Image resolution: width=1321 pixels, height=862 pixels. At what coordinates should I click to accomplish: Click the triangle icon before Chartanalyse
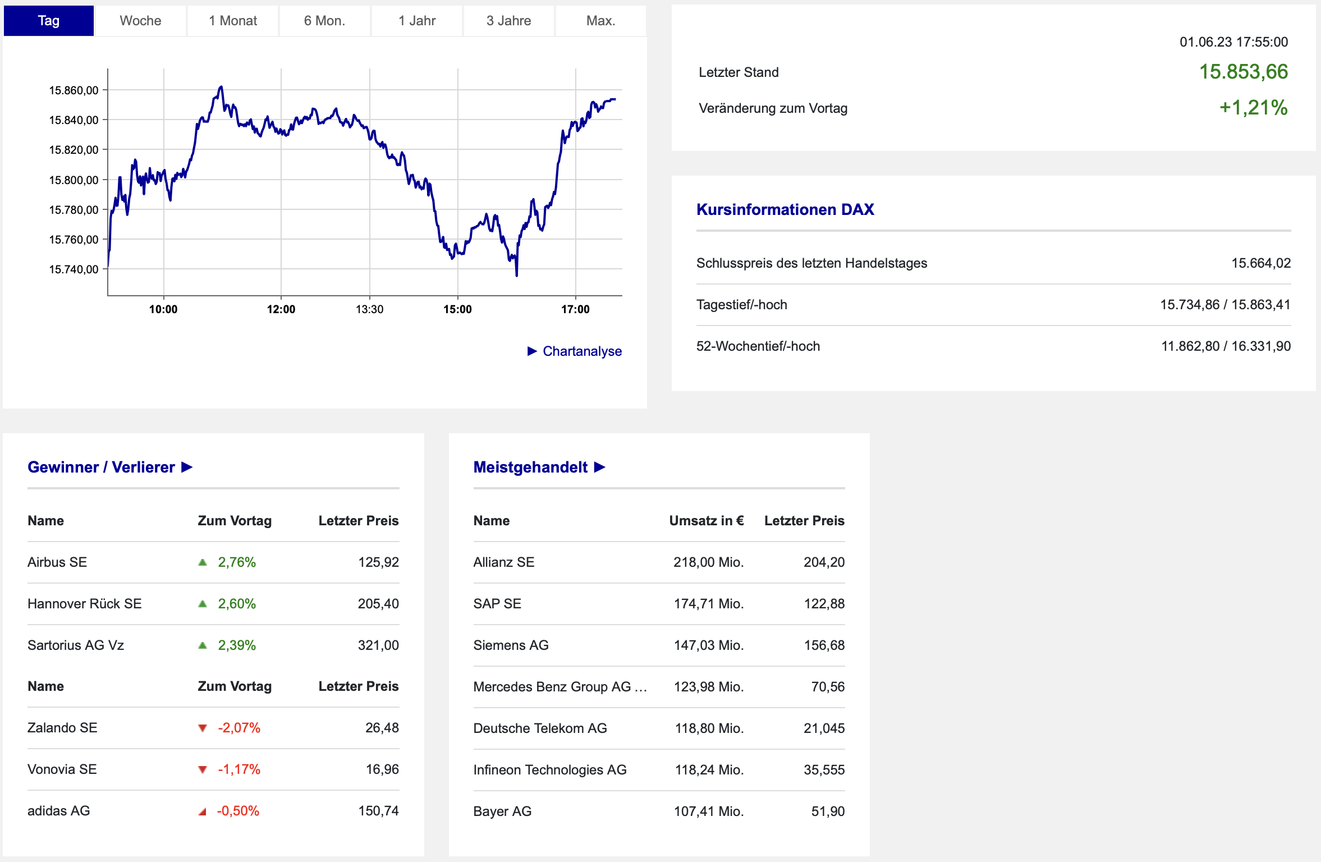pyautogui.click(x=532, y=351)
